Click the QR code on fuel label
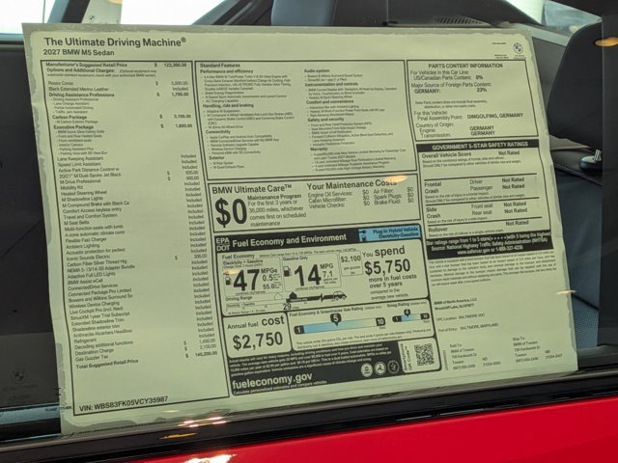The width and height of the screenshot is (618, 463). [x=424, y=354]
